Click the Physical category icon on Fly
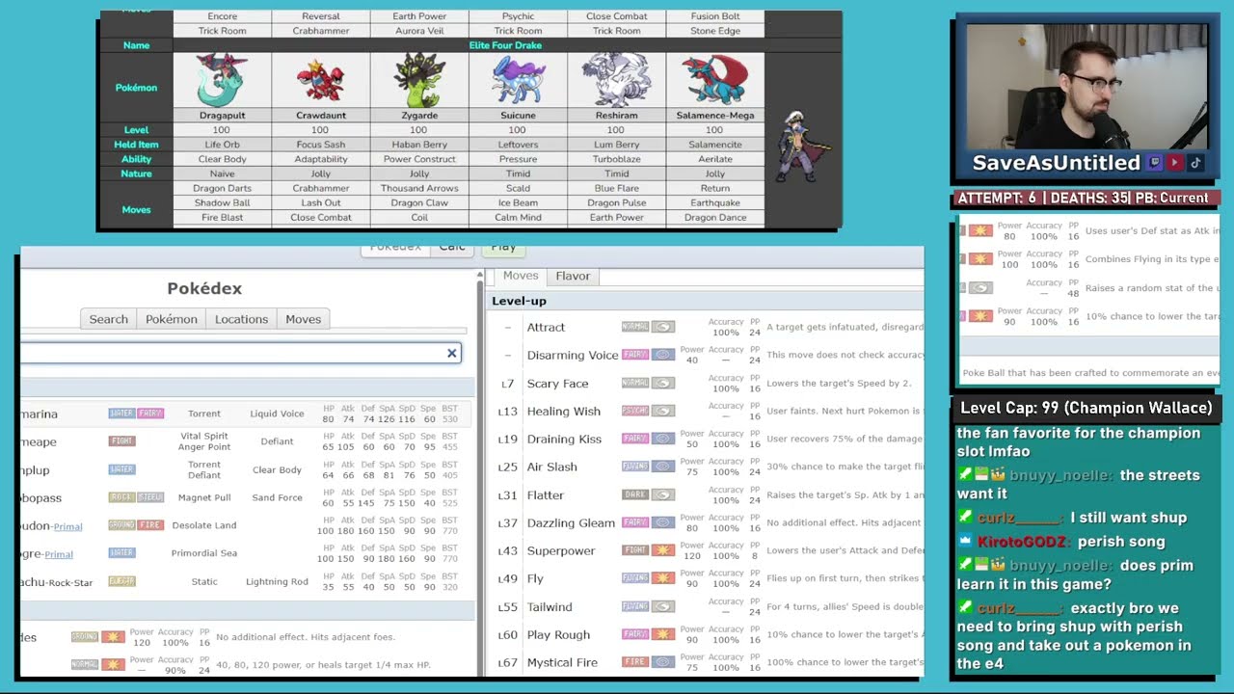The height and width of the screenshot is (694, 1234). click(x=663, y=578)
